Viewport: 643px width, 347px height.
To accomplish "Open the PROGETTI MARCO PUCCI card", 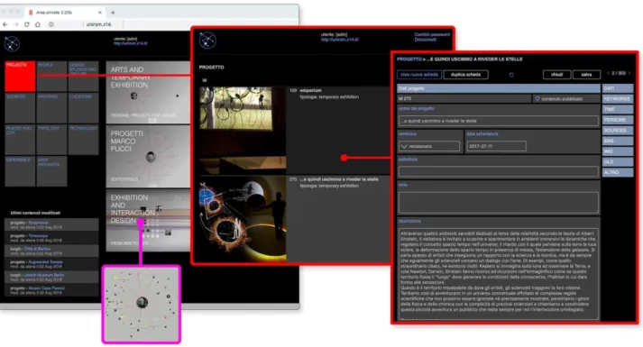I will pos(148,157).
